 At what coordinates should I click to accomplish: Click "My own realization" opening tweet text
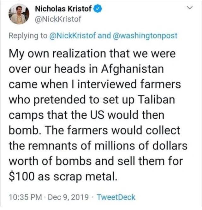57,54
